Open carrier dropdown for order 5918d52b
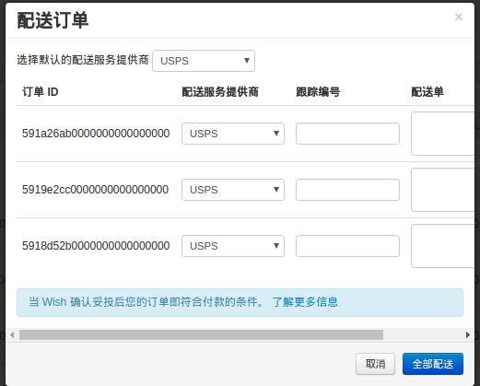Image resolution: width=480 pixels, height=386 pixels. tap(233, 246)
